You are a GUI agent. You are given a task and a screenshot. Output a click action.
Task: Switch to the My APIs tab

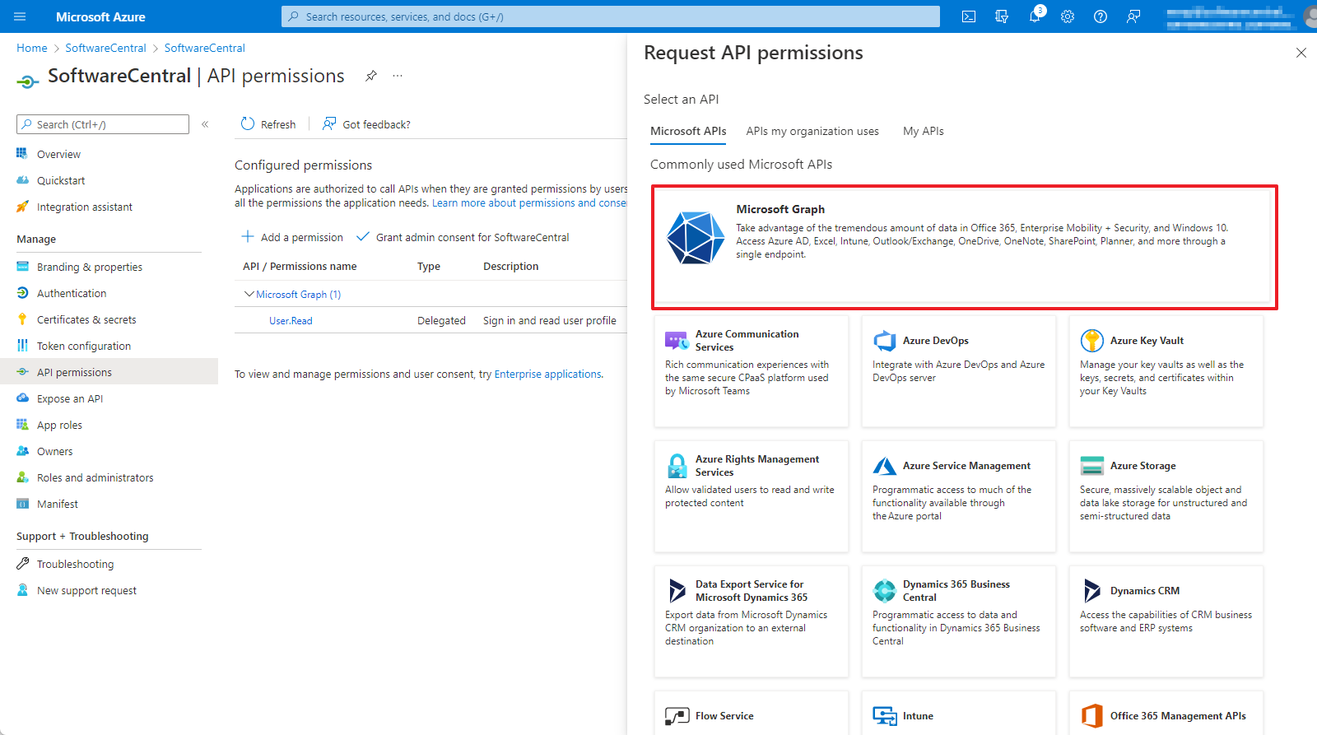tap(923, 131)
